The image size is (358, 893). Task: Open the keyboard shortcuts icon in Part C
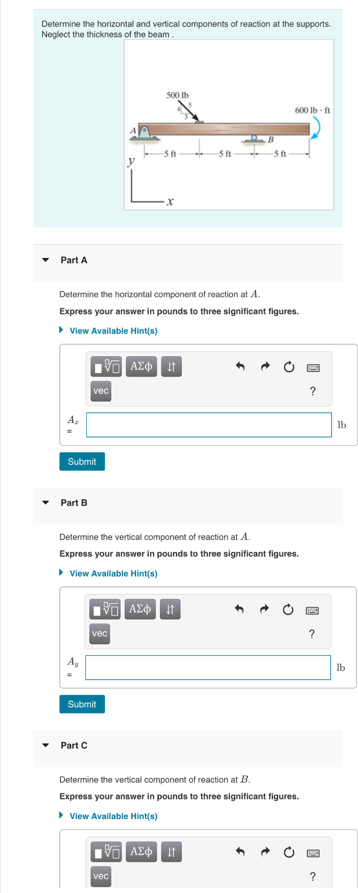point(313,853)
